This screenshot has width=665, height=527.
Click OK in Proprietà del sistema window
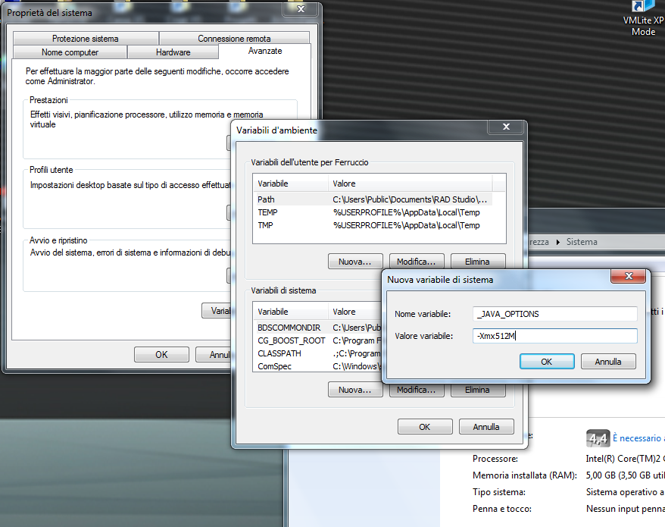point(161,355)
